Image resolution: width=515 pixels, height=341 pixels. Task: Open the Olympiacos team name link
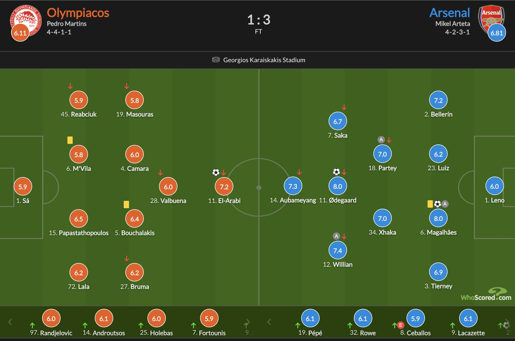click(78, 13)
